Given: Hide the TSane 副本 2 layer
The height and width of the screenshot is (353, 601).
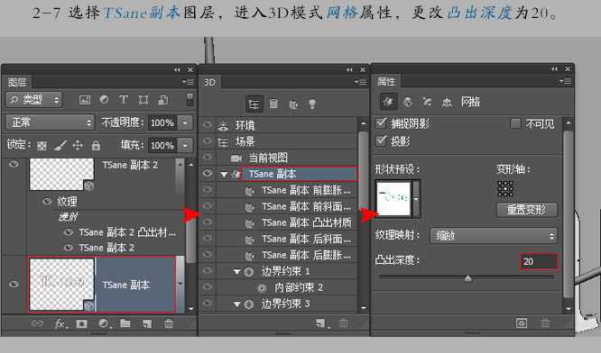Looking at the screenshot, I should click(14, 165).
